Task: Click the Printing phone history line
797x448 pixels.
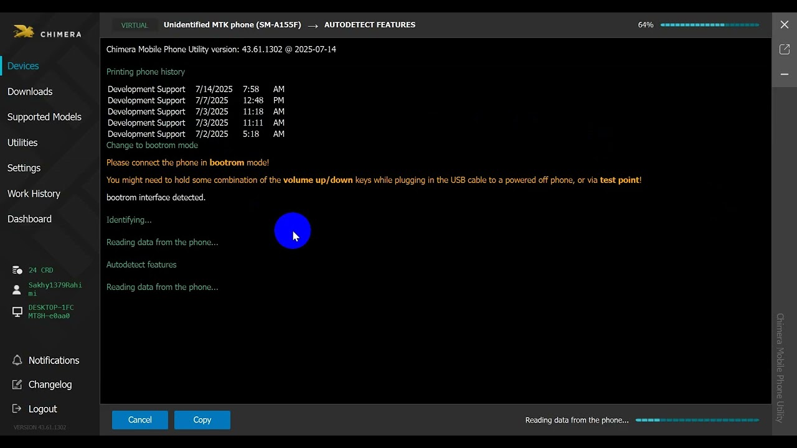Action: [x=146, y=72]
